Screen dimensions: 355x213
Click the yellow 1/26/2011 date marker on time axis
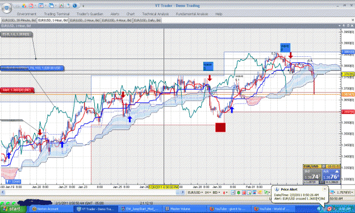[163, 187]
